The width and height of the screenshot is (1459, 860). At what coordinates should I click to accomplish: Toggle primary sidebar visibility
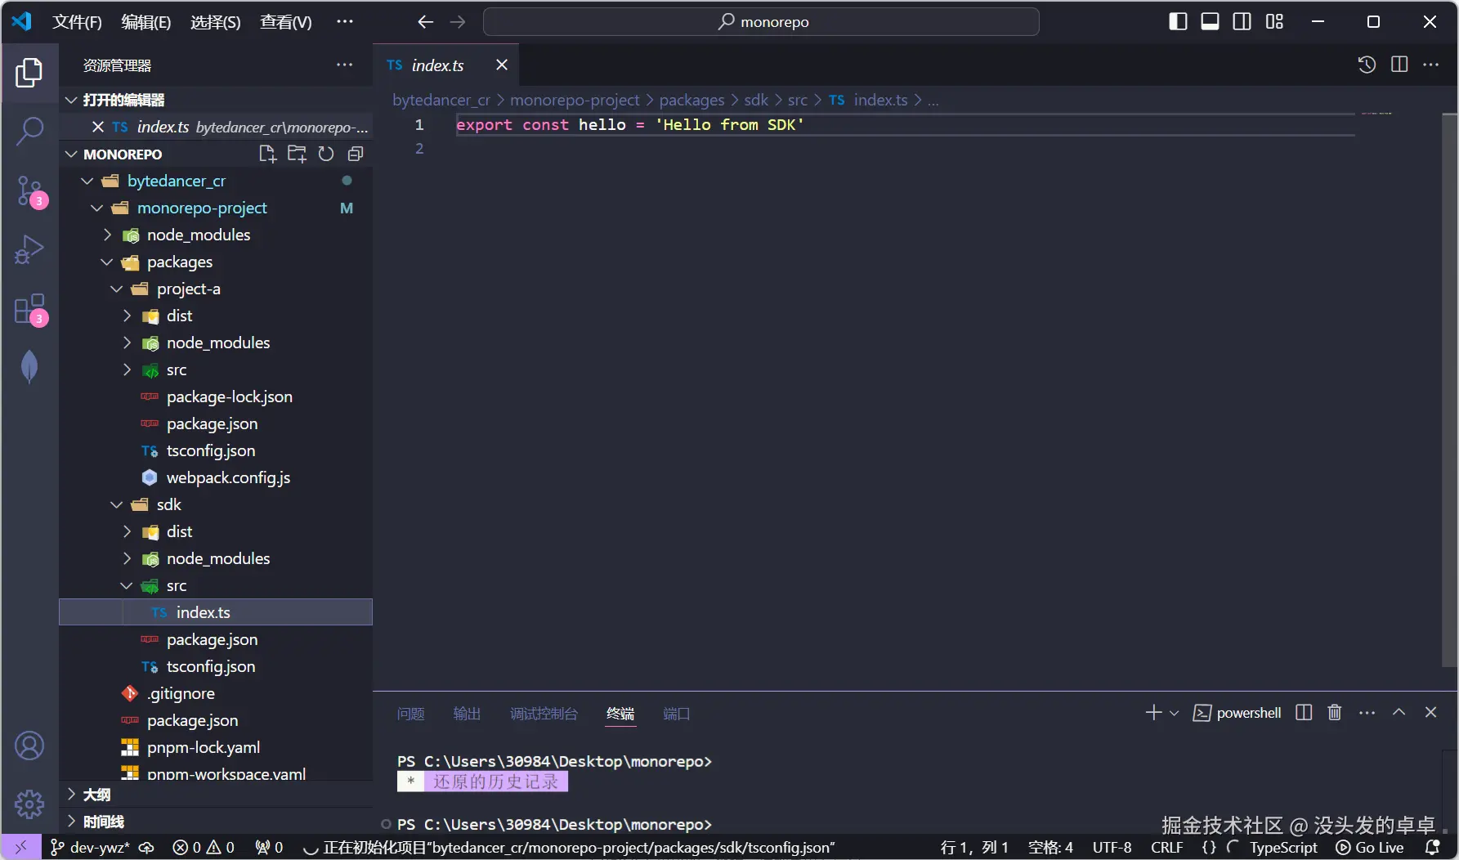click(1178, 22)
